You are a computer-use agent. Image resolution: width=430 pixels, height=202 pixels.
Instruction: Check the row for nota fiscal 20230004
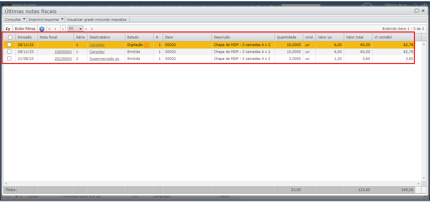point(9,59)
